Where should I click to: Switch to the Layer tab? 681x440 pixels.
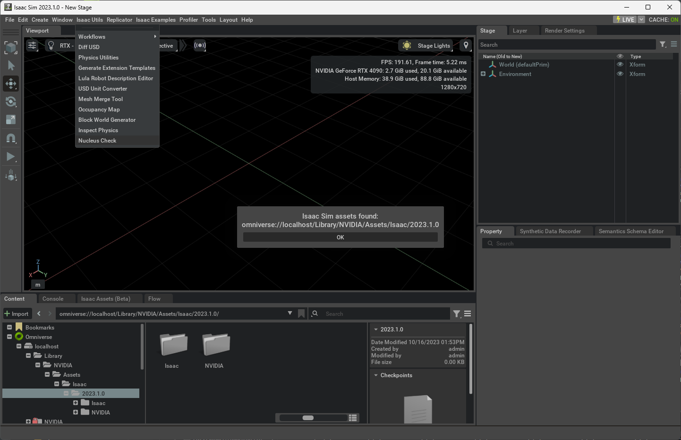click(x=520, y=31)
